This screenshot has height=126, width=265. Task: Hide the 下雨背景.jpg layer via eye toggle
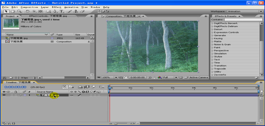click(3, 95)
